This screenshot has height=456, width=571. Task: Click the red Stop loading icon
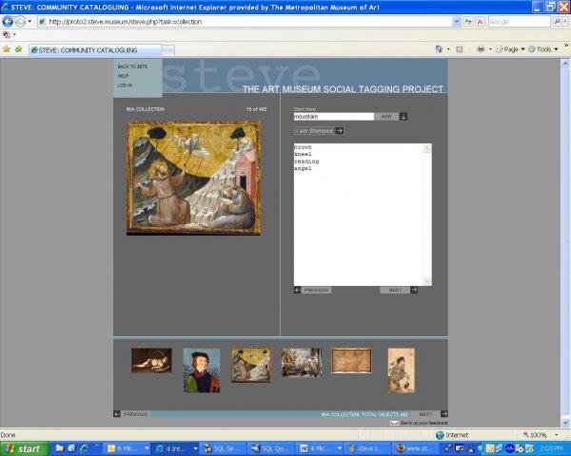[x=481, y=22]
